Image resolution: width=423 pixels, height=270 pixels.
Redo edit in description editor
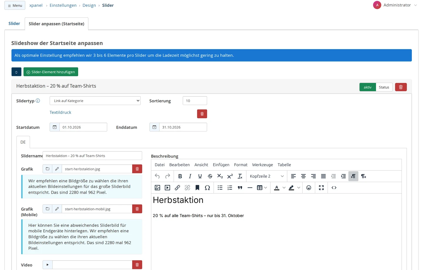pyautogui.click(x=167, y=176)
